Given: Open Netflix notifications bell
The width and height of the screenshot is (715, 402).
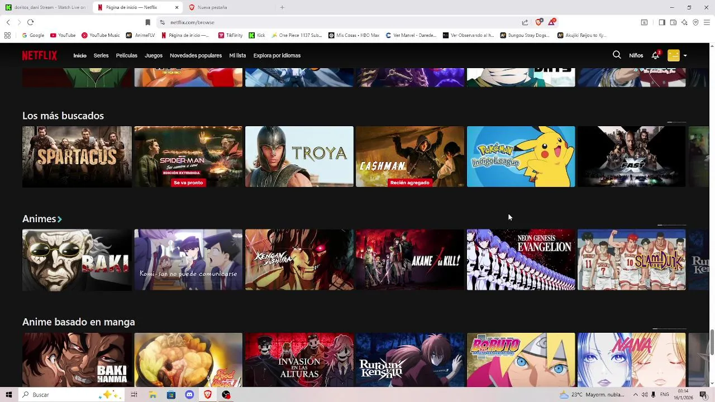Looking at the screenshot, I should tap(656, 55).
